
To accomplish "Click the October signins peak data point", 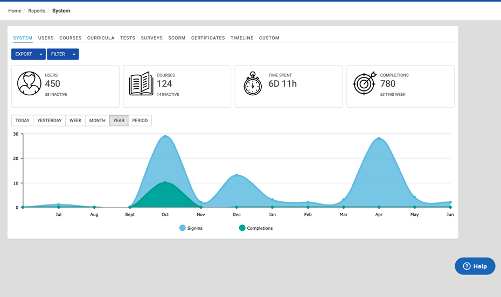I will [x=165, y=136].
